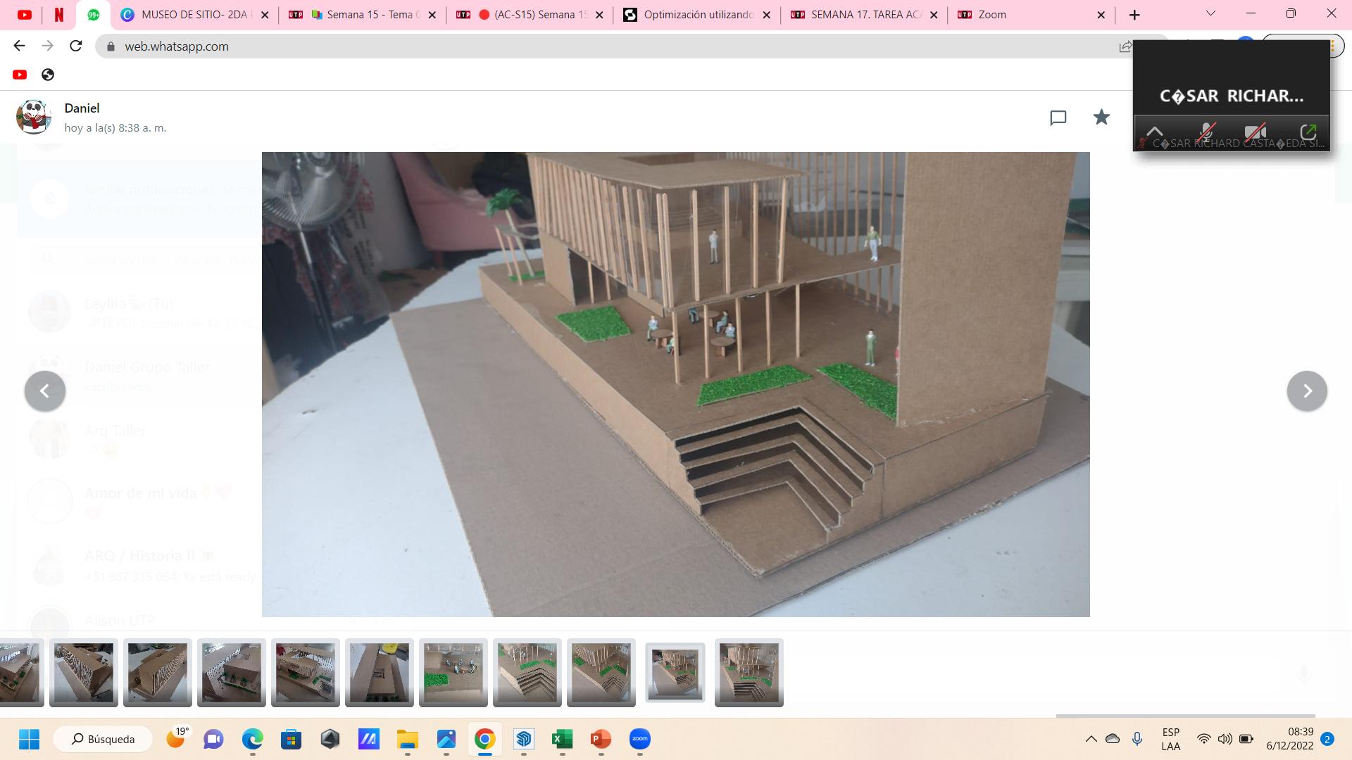Expand the Zoom mini window with the up chevron
Viewport: 1352px width, 760px height.
coord(1154,132)
